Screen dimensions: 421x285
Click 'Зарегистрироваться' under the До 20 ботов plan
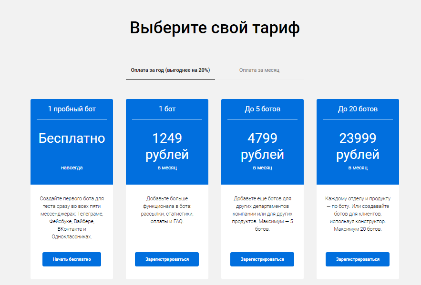[358, 259]
